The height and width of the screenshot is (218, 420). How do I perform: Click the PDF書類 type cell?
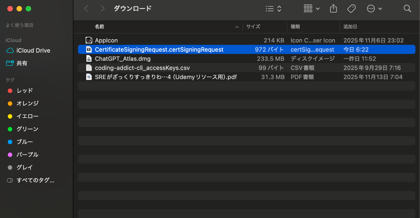point(302,77)
